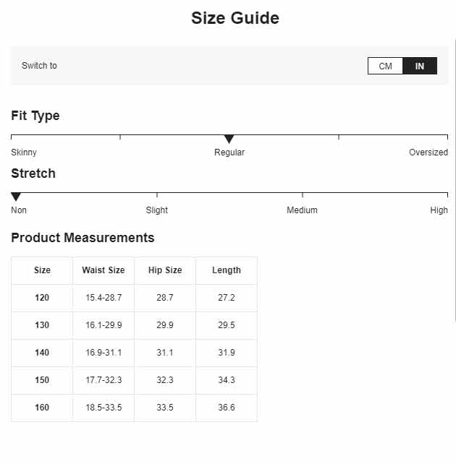Click the Size Guide title heading
This screenshot has height=464, width=456.
coord(235,18)
